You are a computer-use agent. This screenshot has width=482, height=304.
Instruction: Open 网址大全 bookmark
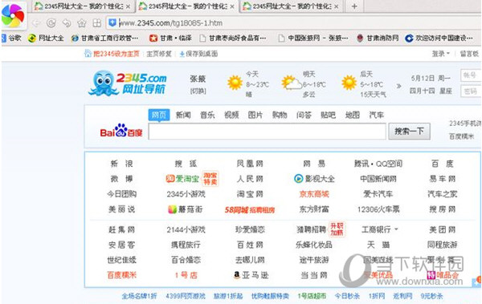point(46,38)
